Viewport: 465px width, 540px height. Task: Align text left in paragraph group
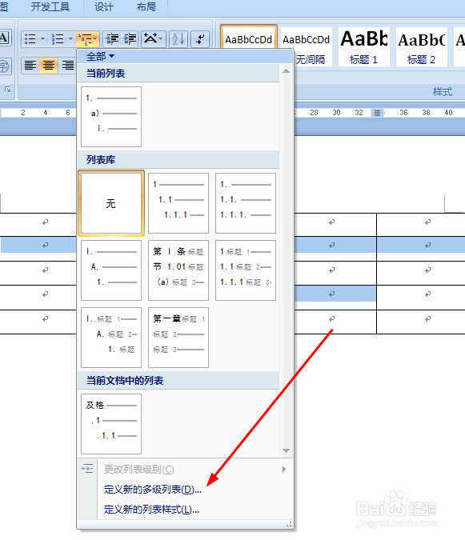tap(30, 65)
